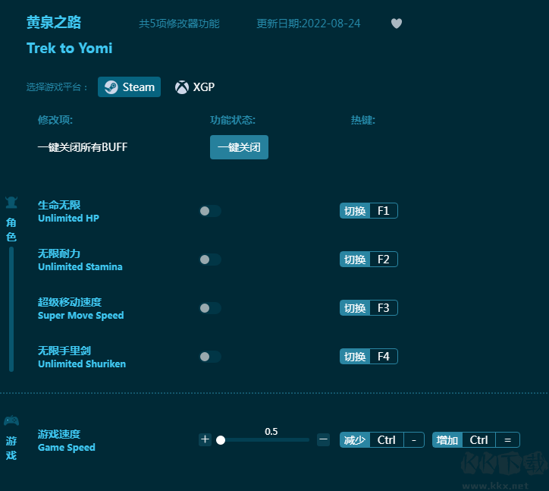Click the plus icon beside game speed slider

coord(205,439)
